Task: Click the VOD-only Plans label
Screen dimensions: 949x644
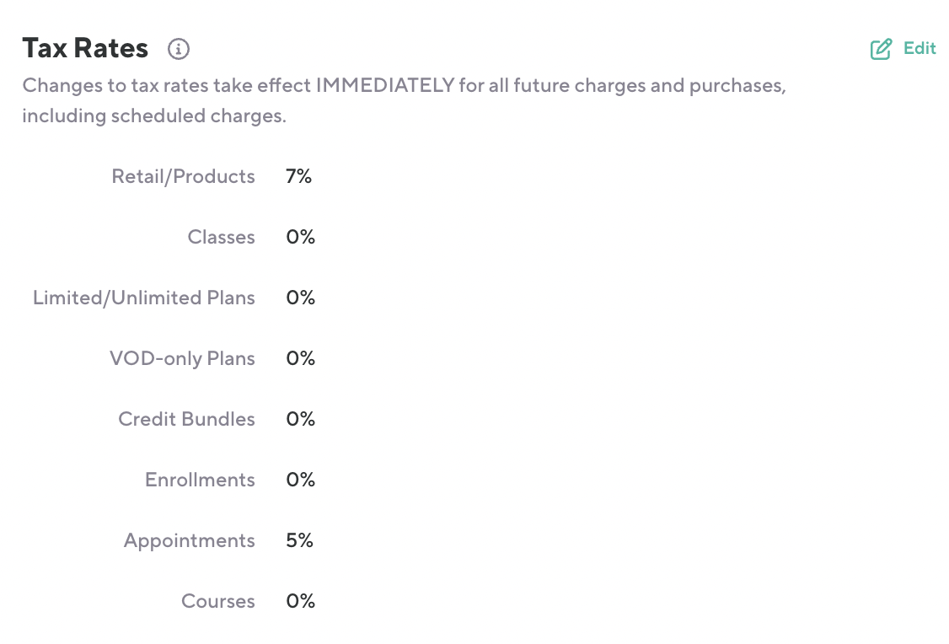Action: (182, 358)
